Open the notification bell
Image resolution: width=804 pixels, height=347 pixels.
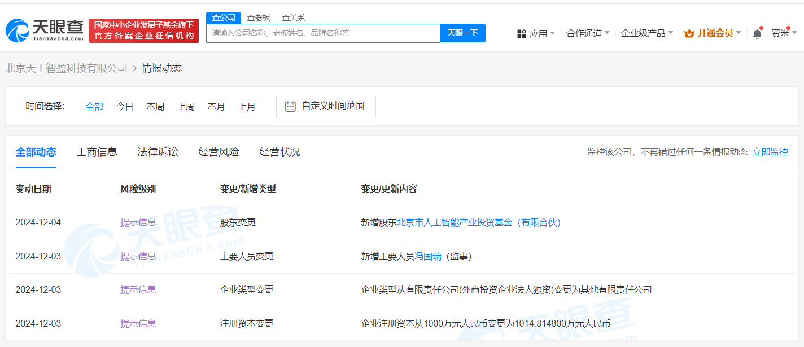coord(757,33)
